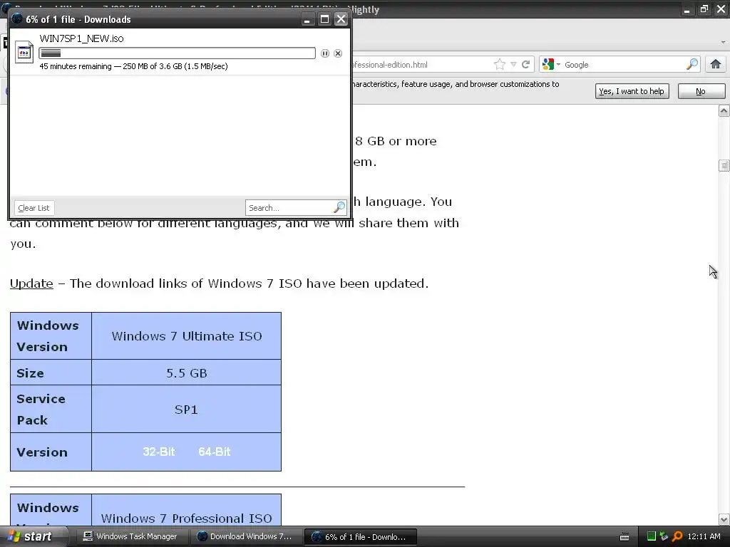Download the 64-Bit Windows 7 Ultimate ISO
The width and height of the screenshot is (730, 547).
(214, 452)
